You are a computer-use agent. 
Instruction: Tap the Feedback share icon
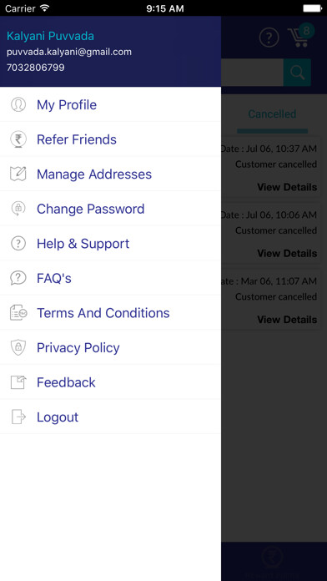18,382
